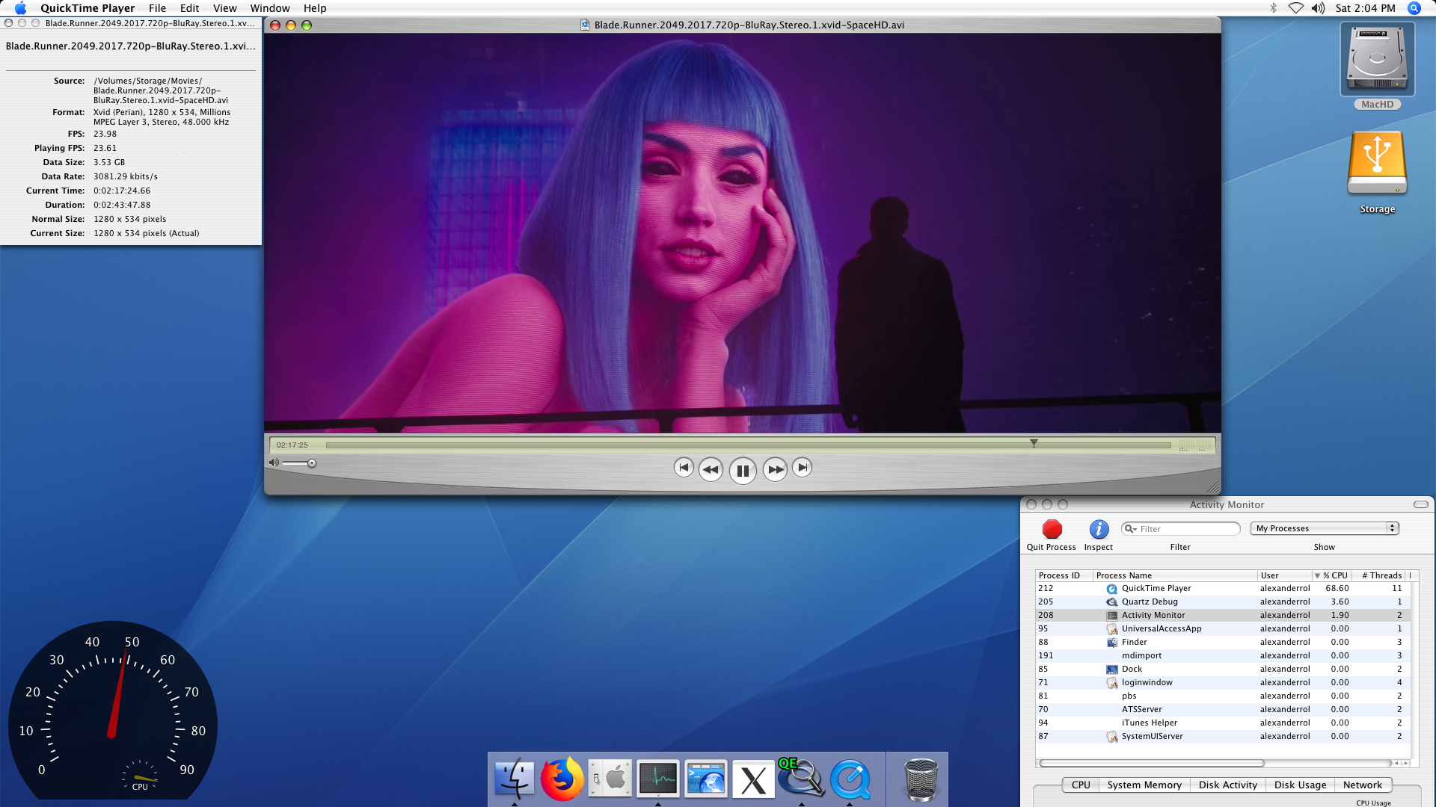This screenshot has height=807, width=1436.
Task: Select the QuickTime Player process row
Action: [1223, 589]
